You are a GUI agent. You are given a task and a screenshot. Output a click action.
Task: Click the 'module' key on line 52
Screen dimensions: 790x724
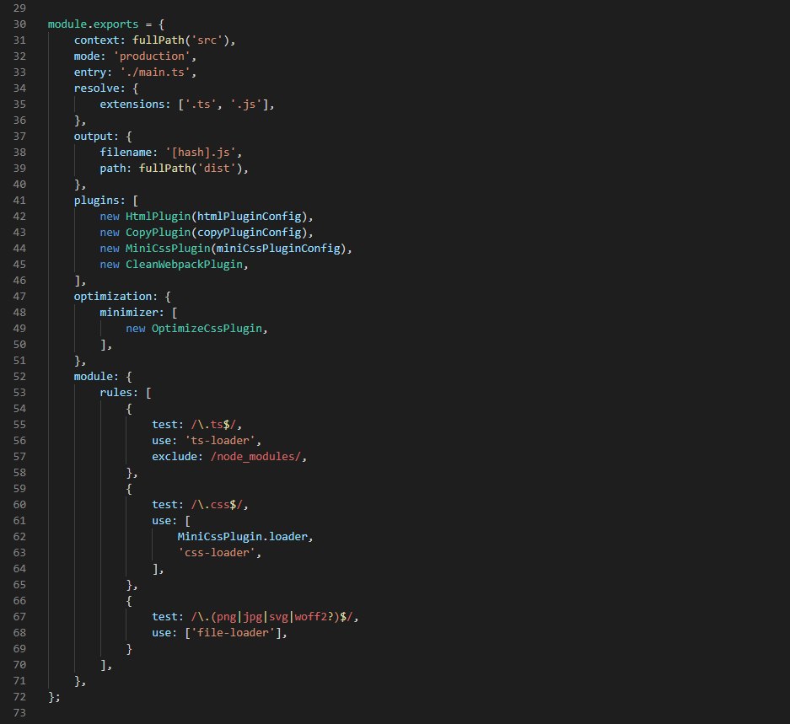tap(94, 377)
